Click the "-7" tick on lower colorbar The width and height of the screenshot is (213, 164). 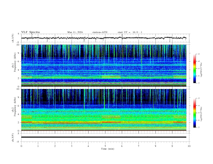pos(198,128)
